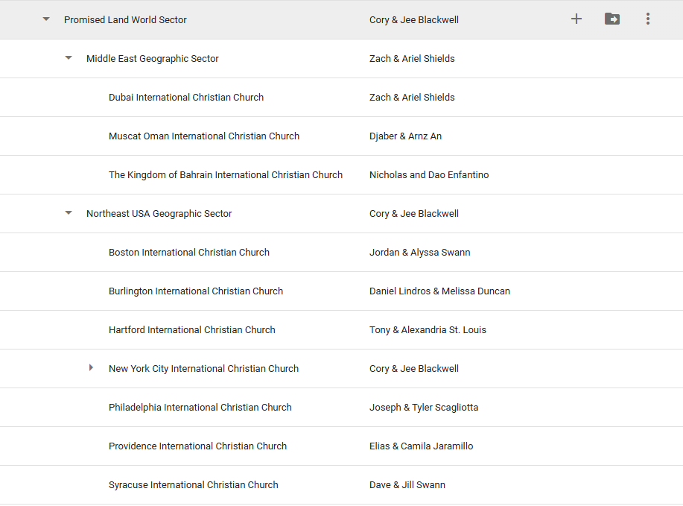Select Muscat Oman International Christian Church
The image size is (683, 506).
(204, 136)
